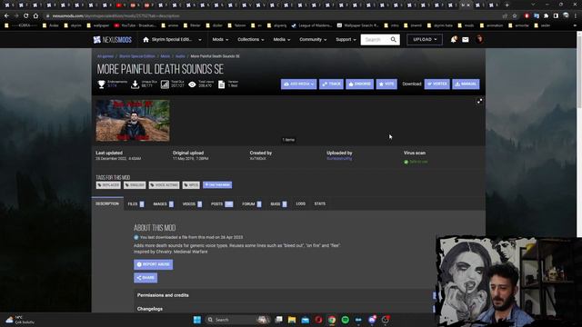Click the endorsements trophy icon
The image size is (582, 327).
pyautogui.click(x=101, y=84)
